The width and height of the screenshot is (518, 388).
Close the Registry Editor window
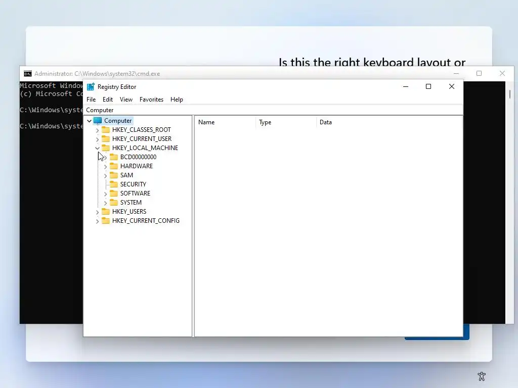(x=452, y=86)
